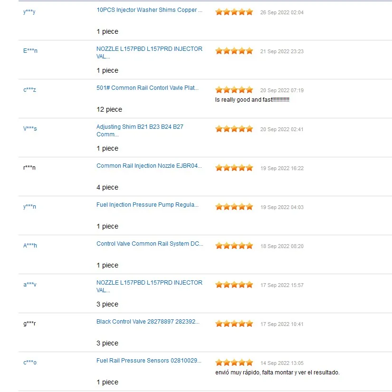Open Common Rail Injection Nozzle EJBR04 link

pos(149,166)
